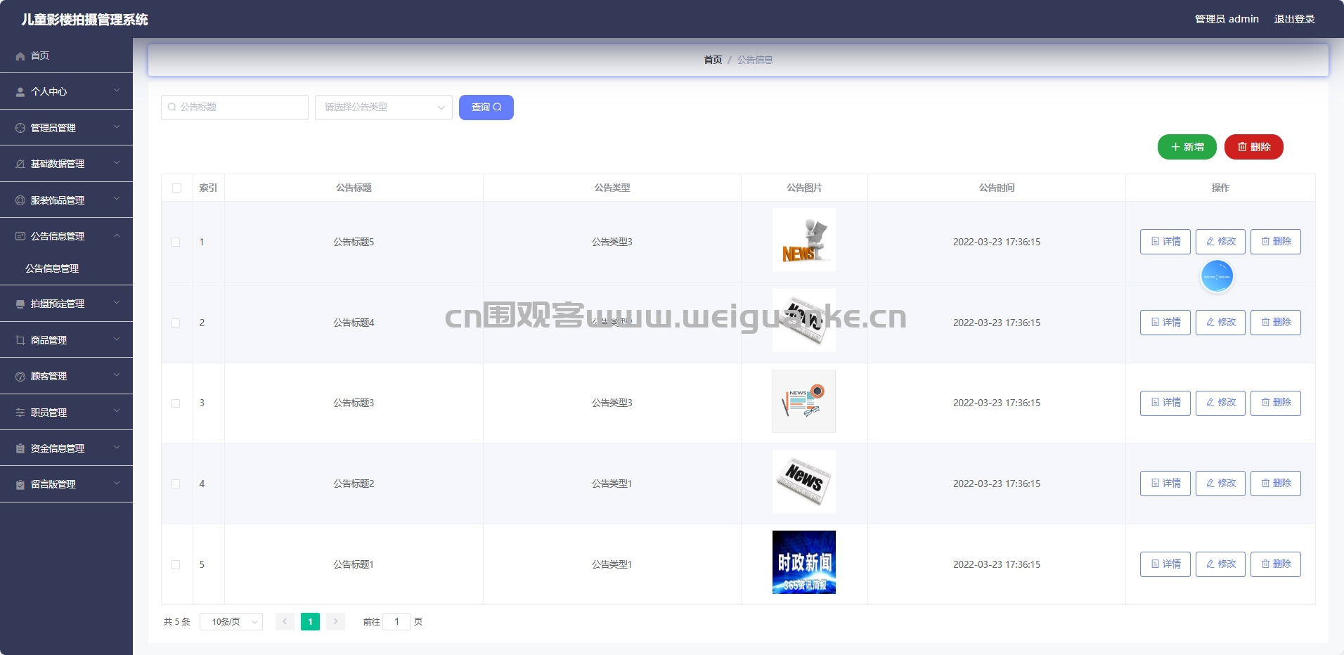Viewport: 1344px width, 655px height.
Task: Select the header select-all checkbox
Action: pos(176,188)
